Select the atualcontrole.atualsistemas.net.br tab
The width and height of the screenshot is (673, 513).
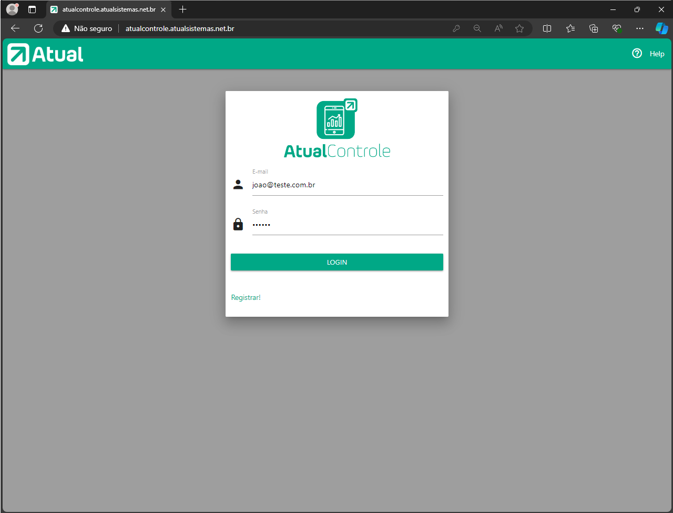click(109, 9)
